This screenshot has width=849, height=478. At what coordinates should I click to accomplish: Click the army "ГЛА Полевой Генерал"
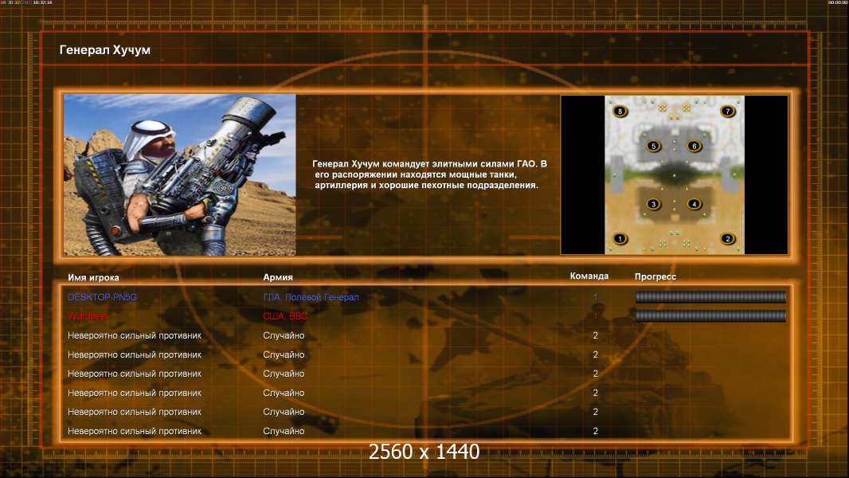pos(311,297)
